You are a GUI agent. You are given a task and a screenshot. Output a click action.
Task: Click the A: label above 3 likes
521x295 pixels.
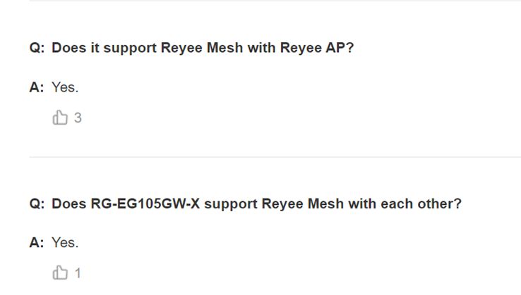(x=37, y=87)
